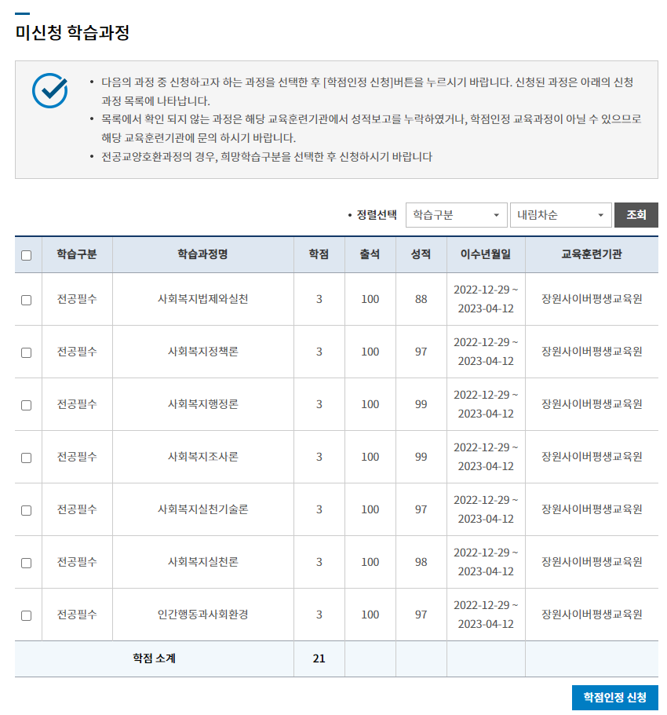Click the credit 3 in 인간행동과사회환경 row
The width and height of the screenshot is (667, 715).
coord(319,615)
